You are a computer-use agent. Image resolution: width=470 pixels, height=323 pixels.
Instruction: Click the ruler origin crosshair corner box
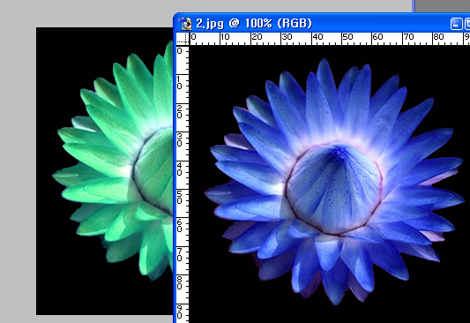183,39
